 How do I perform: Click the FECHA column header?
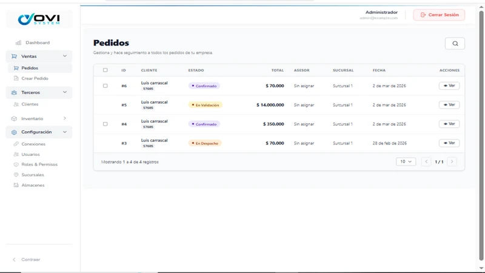point(379,70)
